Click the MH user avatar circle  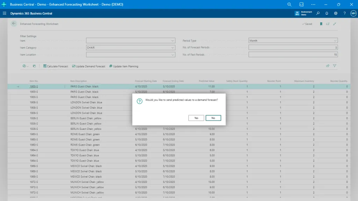352,13
